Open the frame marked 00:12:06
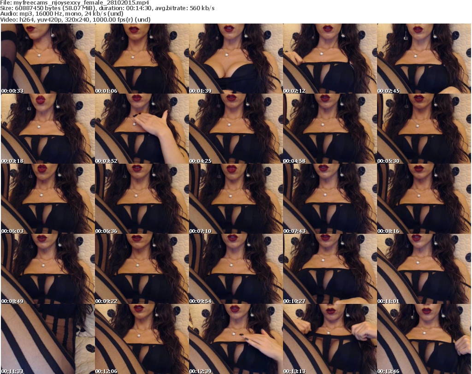Screen dimensions: 472x374 142,339
